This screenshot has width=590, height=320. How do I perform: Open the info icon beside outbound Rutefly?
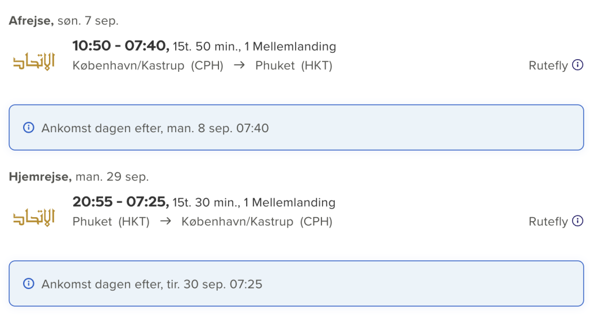(577, 65)
